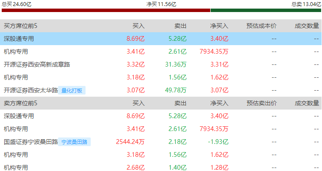Image resolution: width=322 pixels, height=171 pixels.
Task: Click the -1.93亿 net buy amount
Action: [x=218, y=142]
